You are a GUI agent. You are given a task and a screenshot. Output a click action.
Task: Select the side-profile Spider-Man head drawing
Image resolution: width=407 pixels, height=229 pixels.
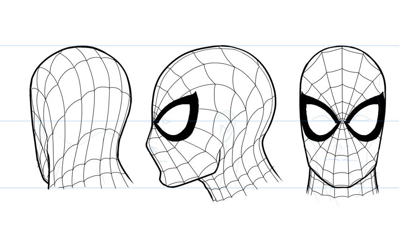pyautogui.click(x=213, y=123)
